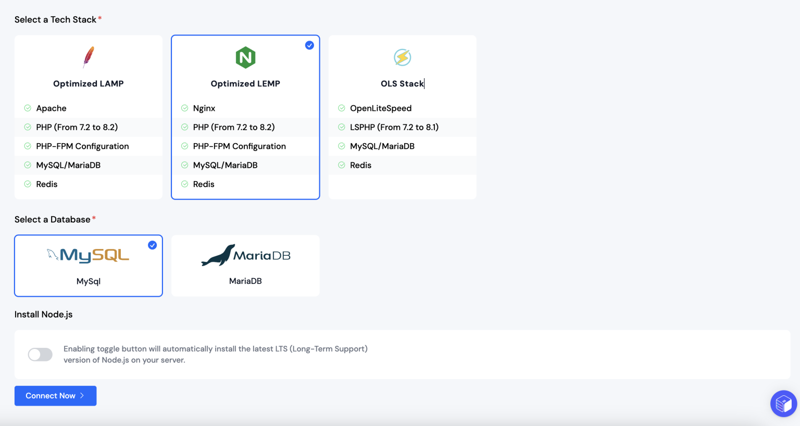Enable the Node.js install toggle
800x426 pixels.
click(x=40, y=354)
